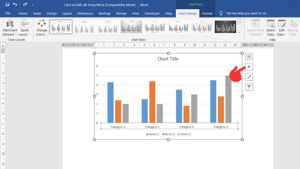Select the Series 2 legend entry
The width and height of the screenshot is (300, 169).
click(x=168, y=134)
